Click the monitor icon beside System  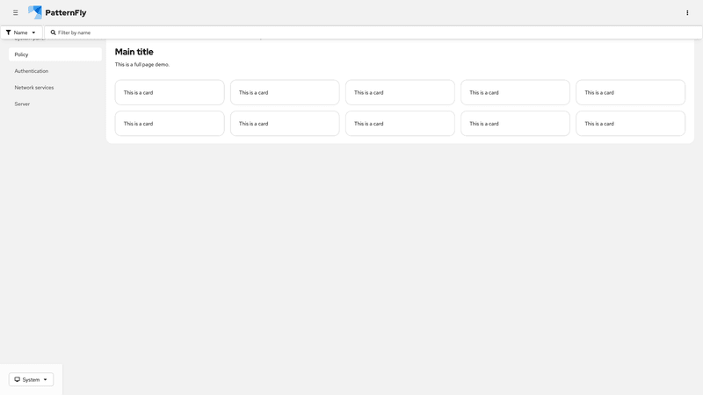pos(17,380)
